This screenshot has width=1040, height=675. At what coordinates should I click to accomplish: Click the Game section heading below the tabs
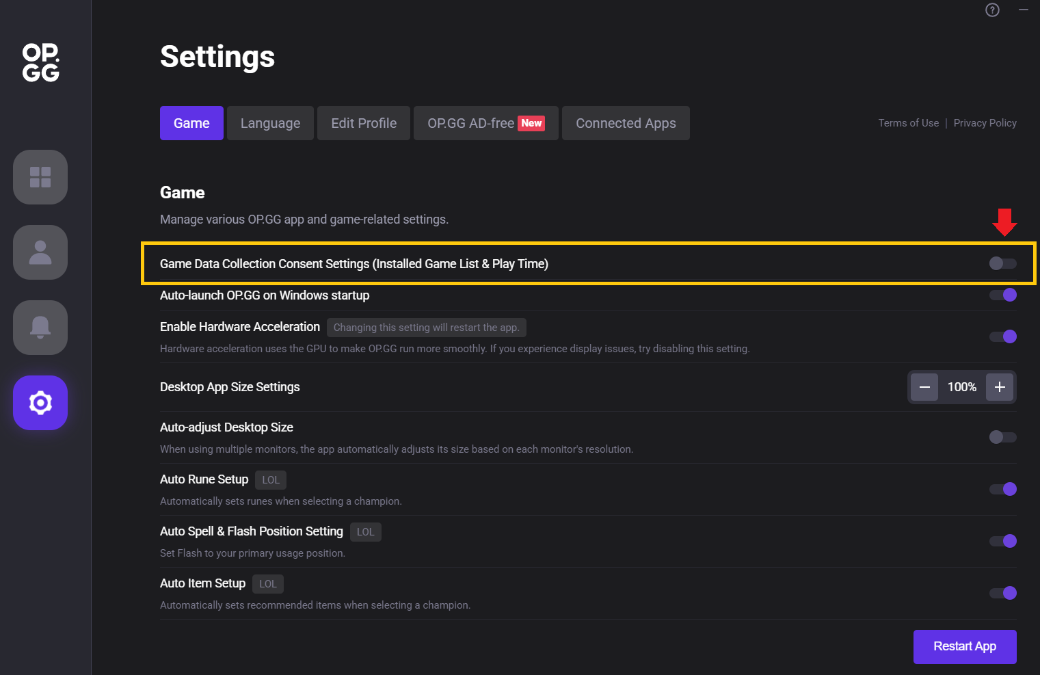[183, 193]
